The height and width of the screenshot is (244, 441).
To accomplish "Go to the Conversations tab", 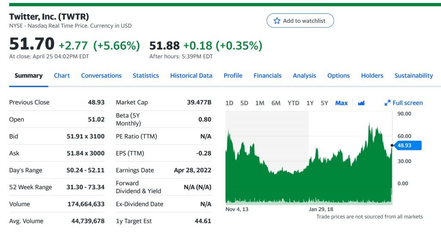I will coord(101,76).
